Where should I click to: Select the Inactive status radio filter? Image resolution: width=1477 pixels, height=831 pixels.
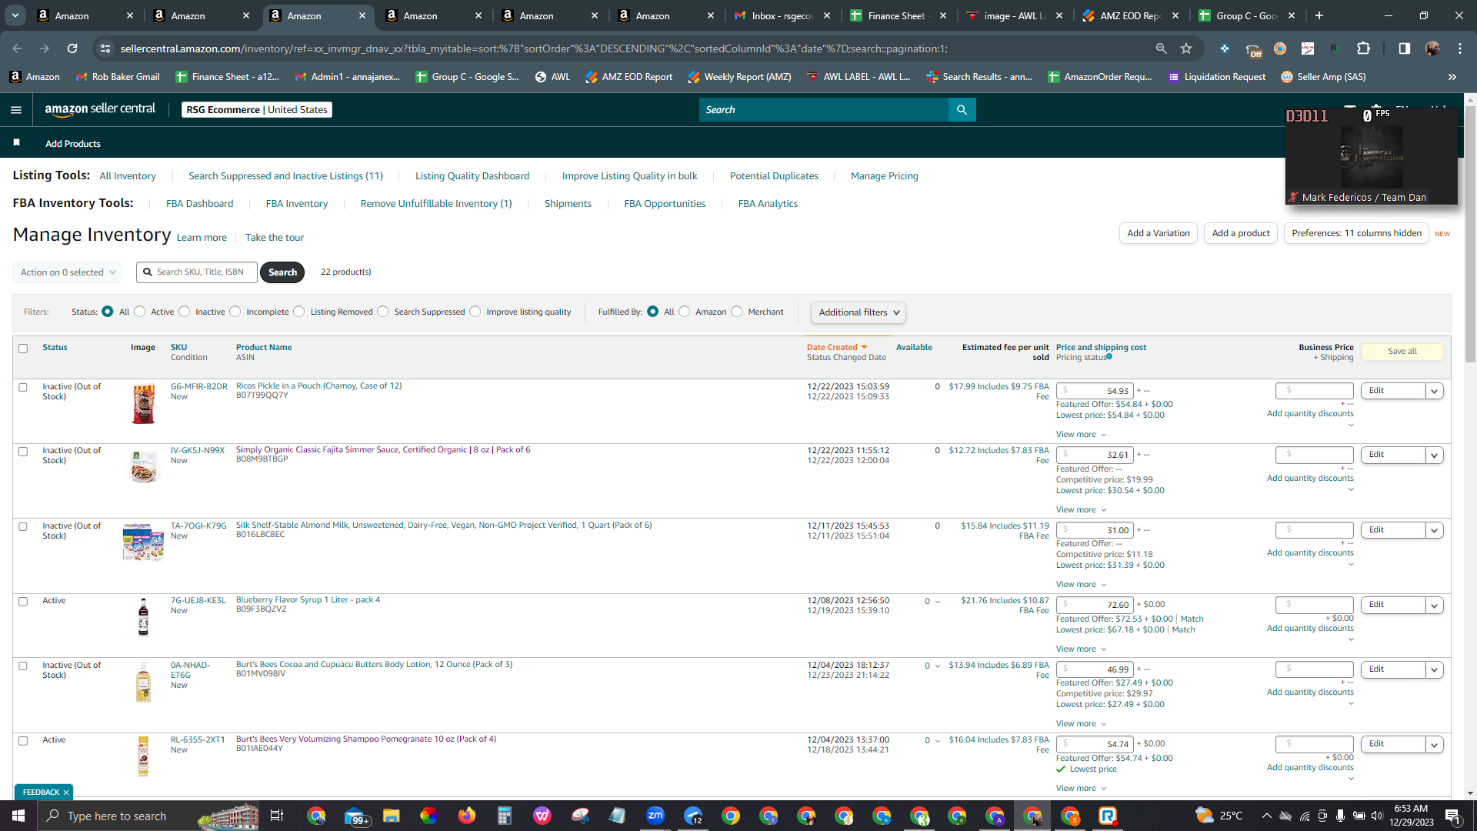tap(184, 312)
